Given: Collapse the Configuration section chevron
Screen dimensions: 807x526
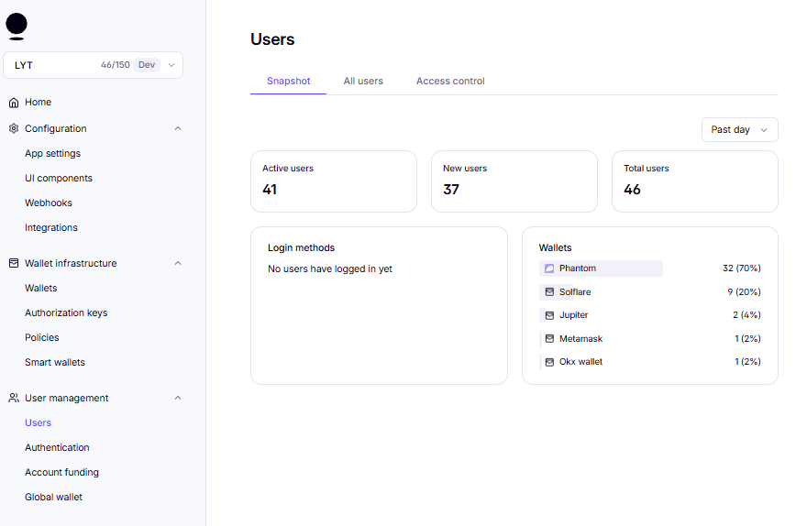Looking at the screenshot, I should pos(178,128).
